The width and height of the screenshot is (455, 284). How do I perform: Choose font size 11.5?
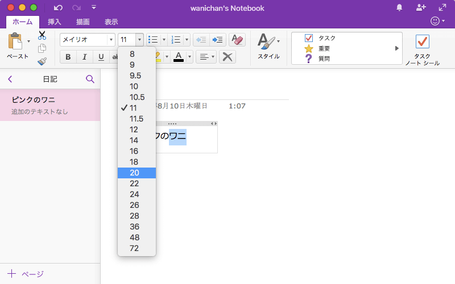(x=136, y=119)
